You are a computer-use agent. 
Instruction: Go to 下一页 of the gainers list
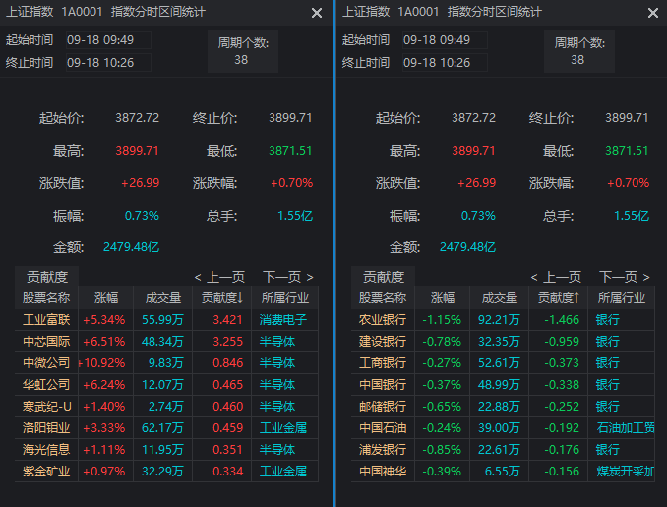287,277
